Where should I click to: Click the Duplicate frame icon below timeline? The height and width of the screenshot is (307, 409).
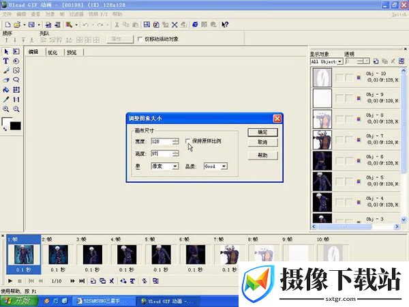102,281
